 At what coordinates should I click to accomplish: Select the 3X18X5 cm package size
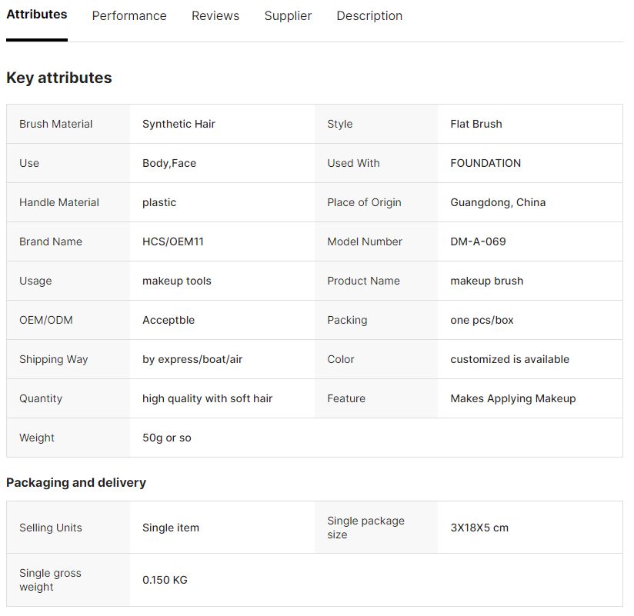pos(479,528)
